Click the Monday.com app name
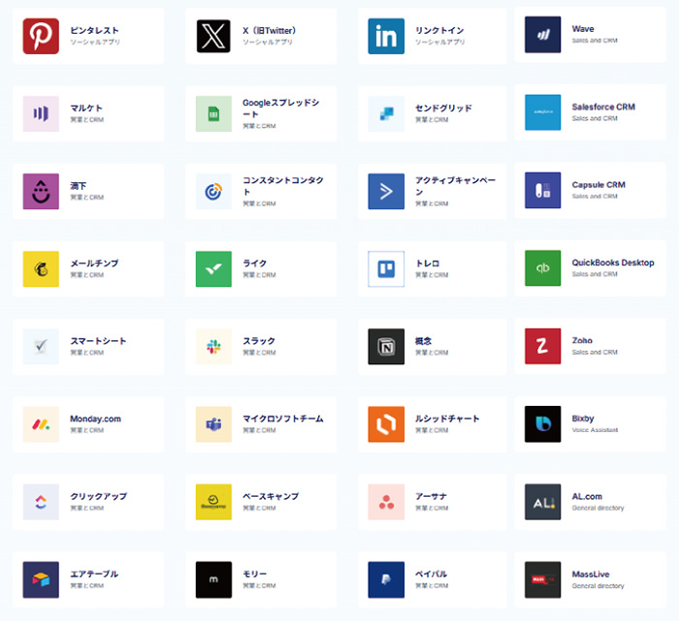Image resolution: width=679 pixels, height=621 pixels. [x=95, y=419]
